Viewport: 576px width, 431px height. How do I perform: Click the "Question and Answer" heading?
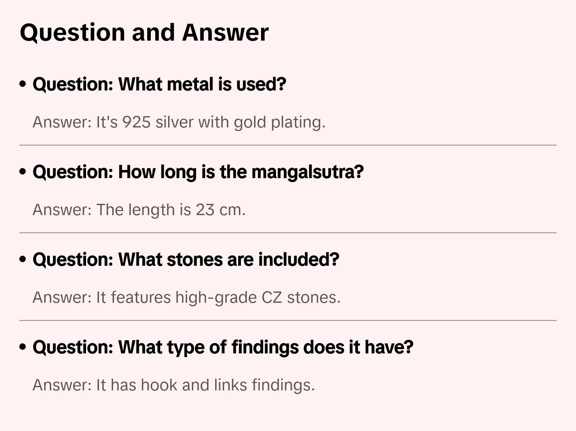tap(144, 32)
